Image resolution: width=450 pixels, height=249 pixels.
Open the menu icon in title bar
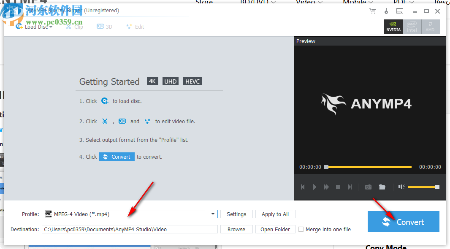400,11
